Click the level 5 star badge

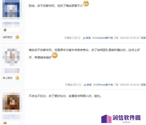(17, 37)
